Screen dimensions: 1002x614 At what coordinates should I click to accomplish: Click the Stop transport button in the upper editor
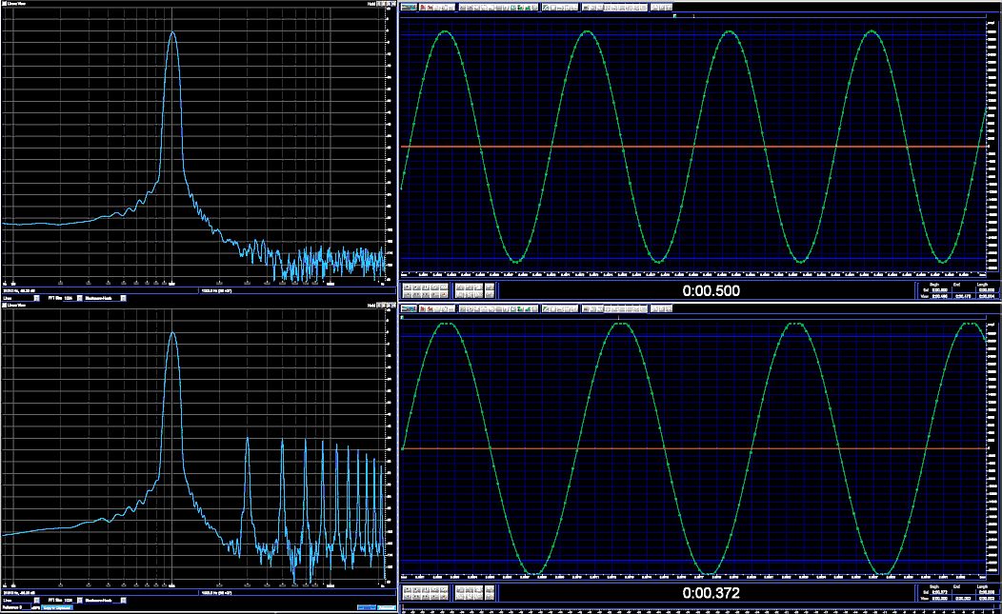point(408,287)
